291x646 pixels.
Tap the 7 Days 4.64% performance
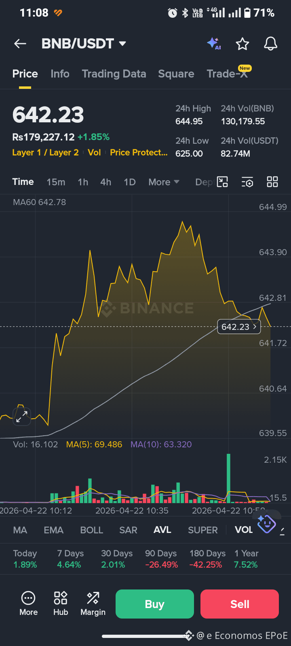(70, 559)
